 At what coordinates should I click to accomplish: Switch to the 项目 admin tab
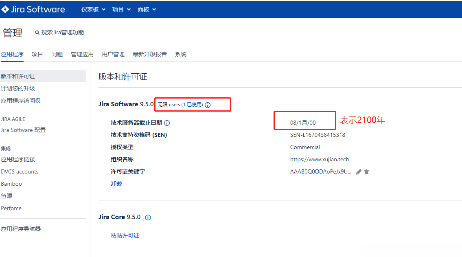[37, 54]
